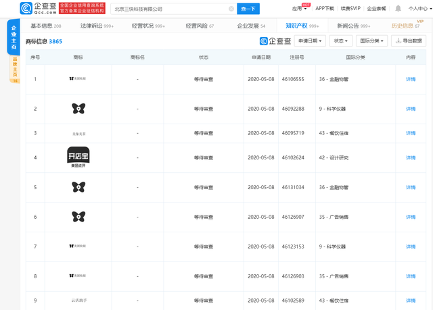Click the 云店助手 trademark image in row 9
This screenshot has width=433, height=310.
[x=79, y=301]
